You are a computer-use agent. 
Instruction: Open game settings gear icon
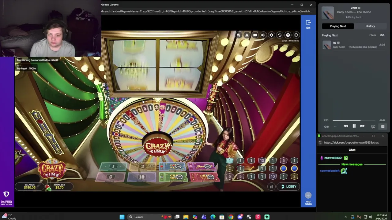point(271,35)
